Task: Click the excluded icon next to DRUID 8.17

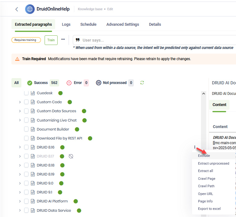Action: [71, 156]
